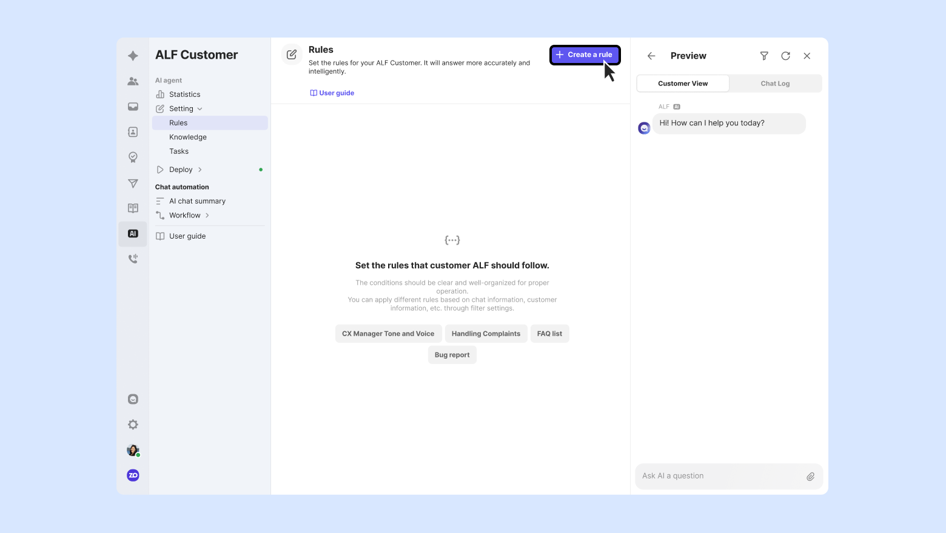Open the inbox icon in sidebar

133,107
